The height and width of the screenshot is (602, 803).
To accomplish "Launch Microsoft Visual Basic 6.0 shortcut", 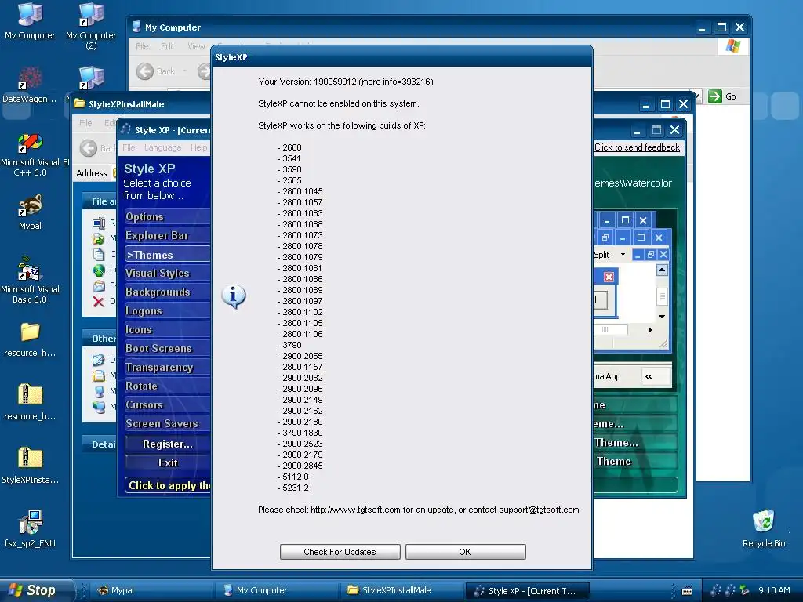I will coord(30,281).
